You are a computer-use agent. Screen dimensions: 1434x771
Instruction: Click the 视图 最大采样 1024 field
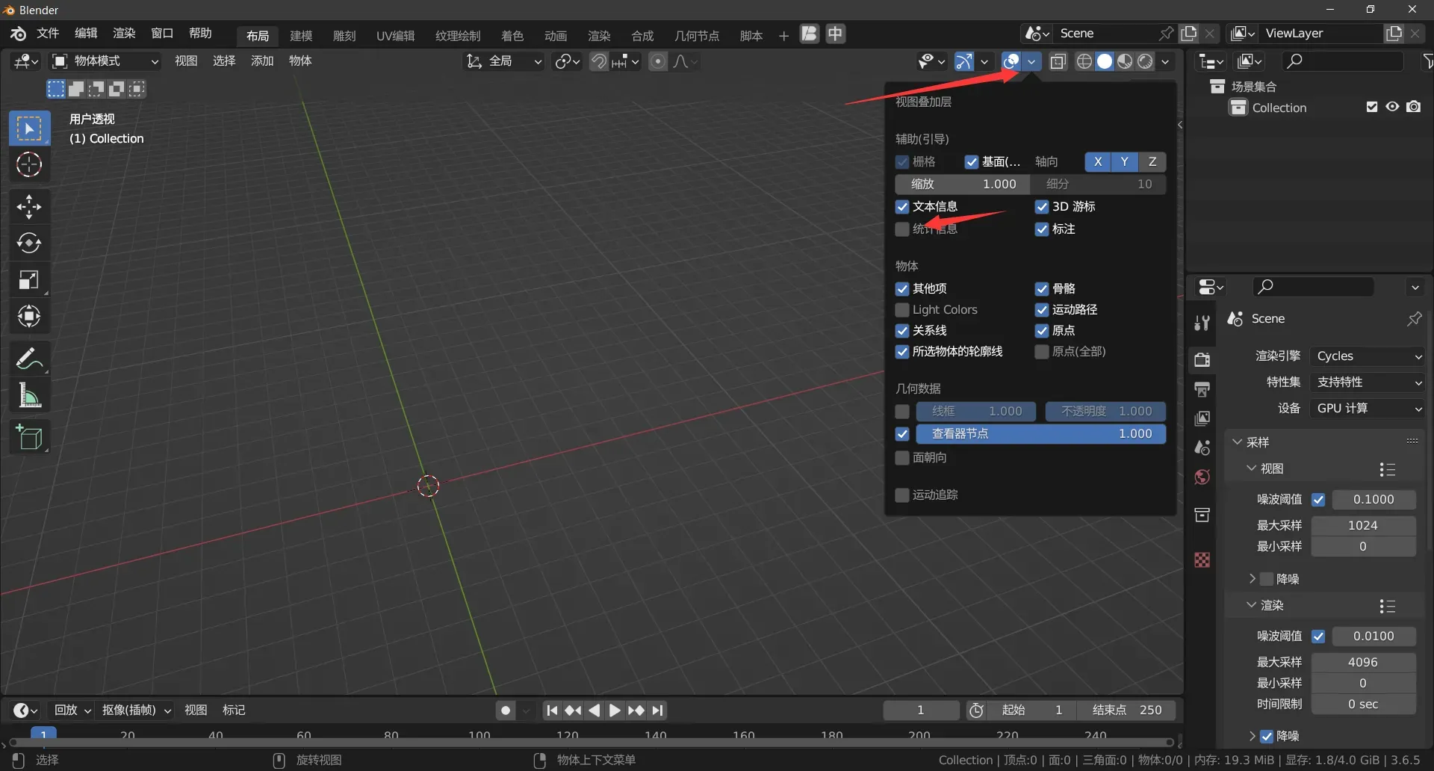pyautogui.click(x=1363, y=526)
